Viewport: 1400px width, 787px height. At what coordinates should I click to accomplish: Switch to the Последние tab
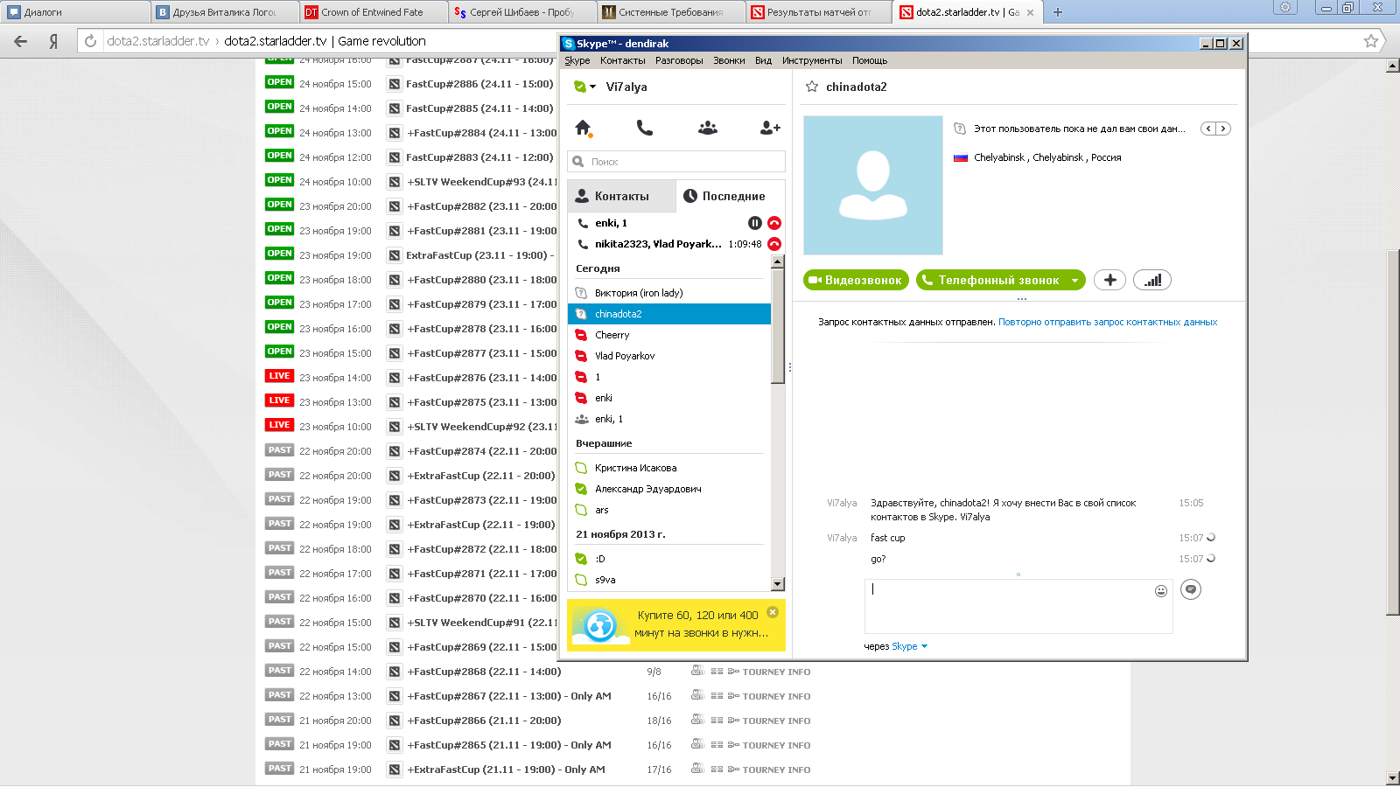(x=731, y=196)
